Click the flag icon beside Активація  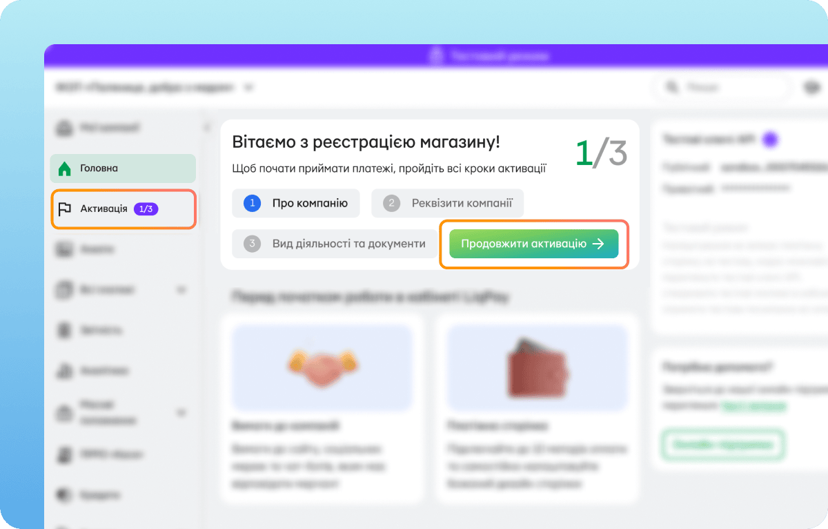(65, 209)
